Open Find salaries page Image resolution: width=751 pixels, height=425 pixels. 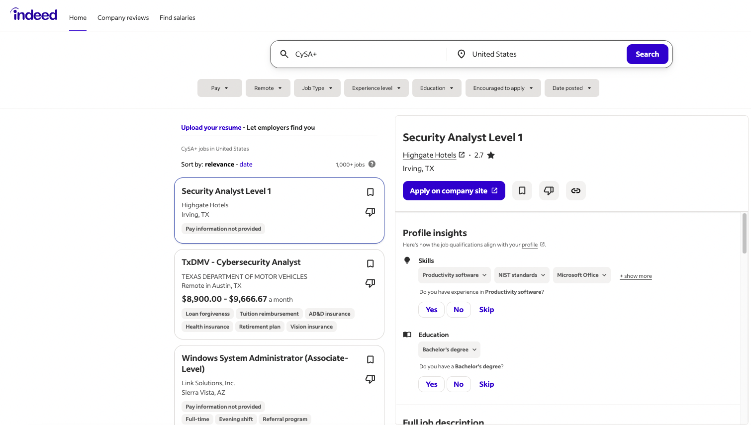coord(177,17)
